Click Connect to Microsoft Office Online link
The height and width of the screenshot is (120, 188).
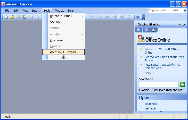click(161, 51)
